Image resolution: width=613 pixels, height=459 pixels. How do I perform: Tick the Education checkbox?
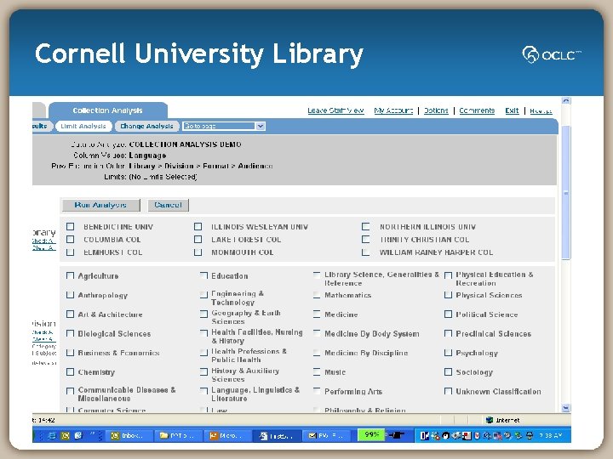[203, 276]
